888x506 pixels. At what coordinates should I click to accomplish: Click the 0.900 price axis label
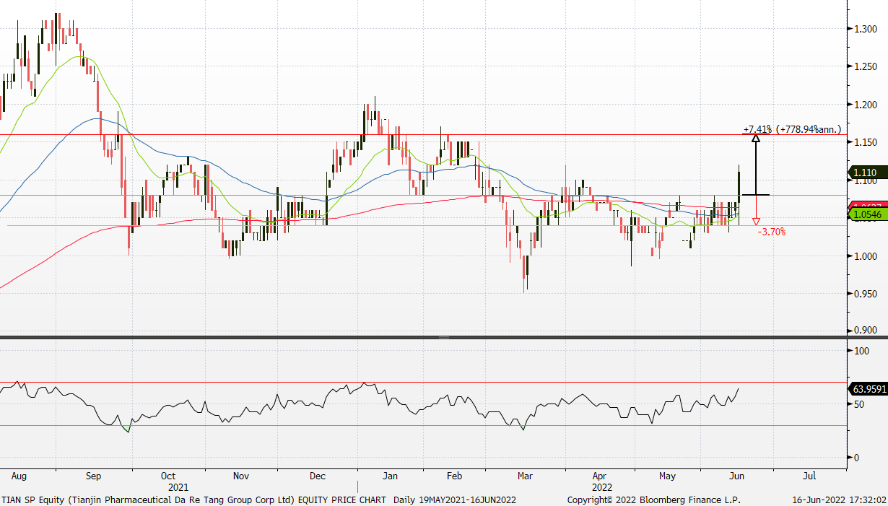point(865,331)
